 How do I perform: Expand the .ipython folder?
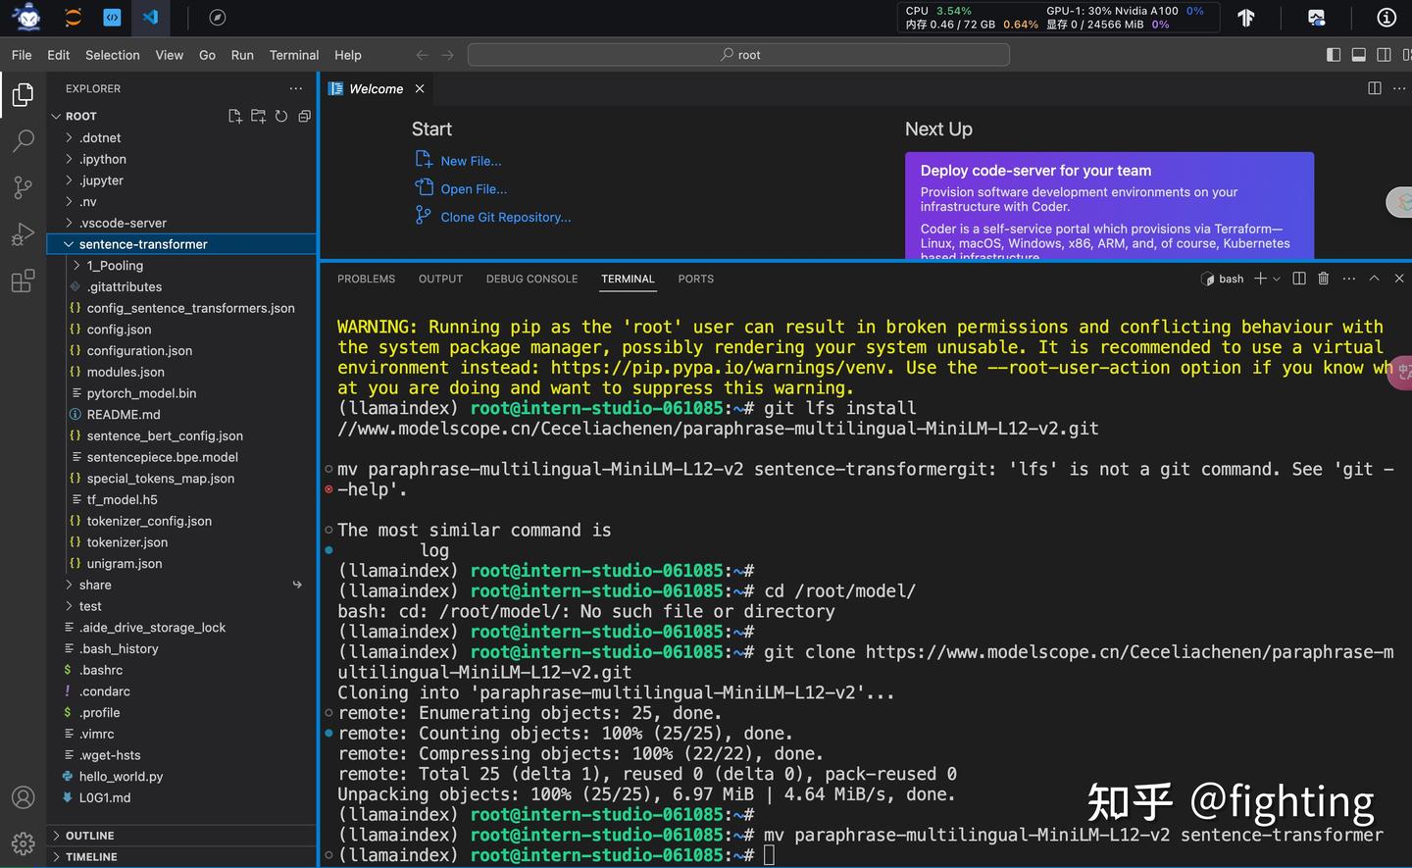(181, 159)
